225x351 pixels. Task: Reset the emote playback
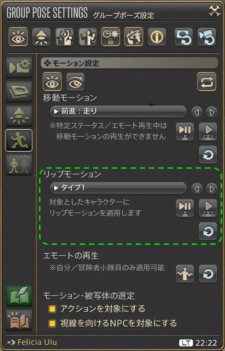[208, 274]
